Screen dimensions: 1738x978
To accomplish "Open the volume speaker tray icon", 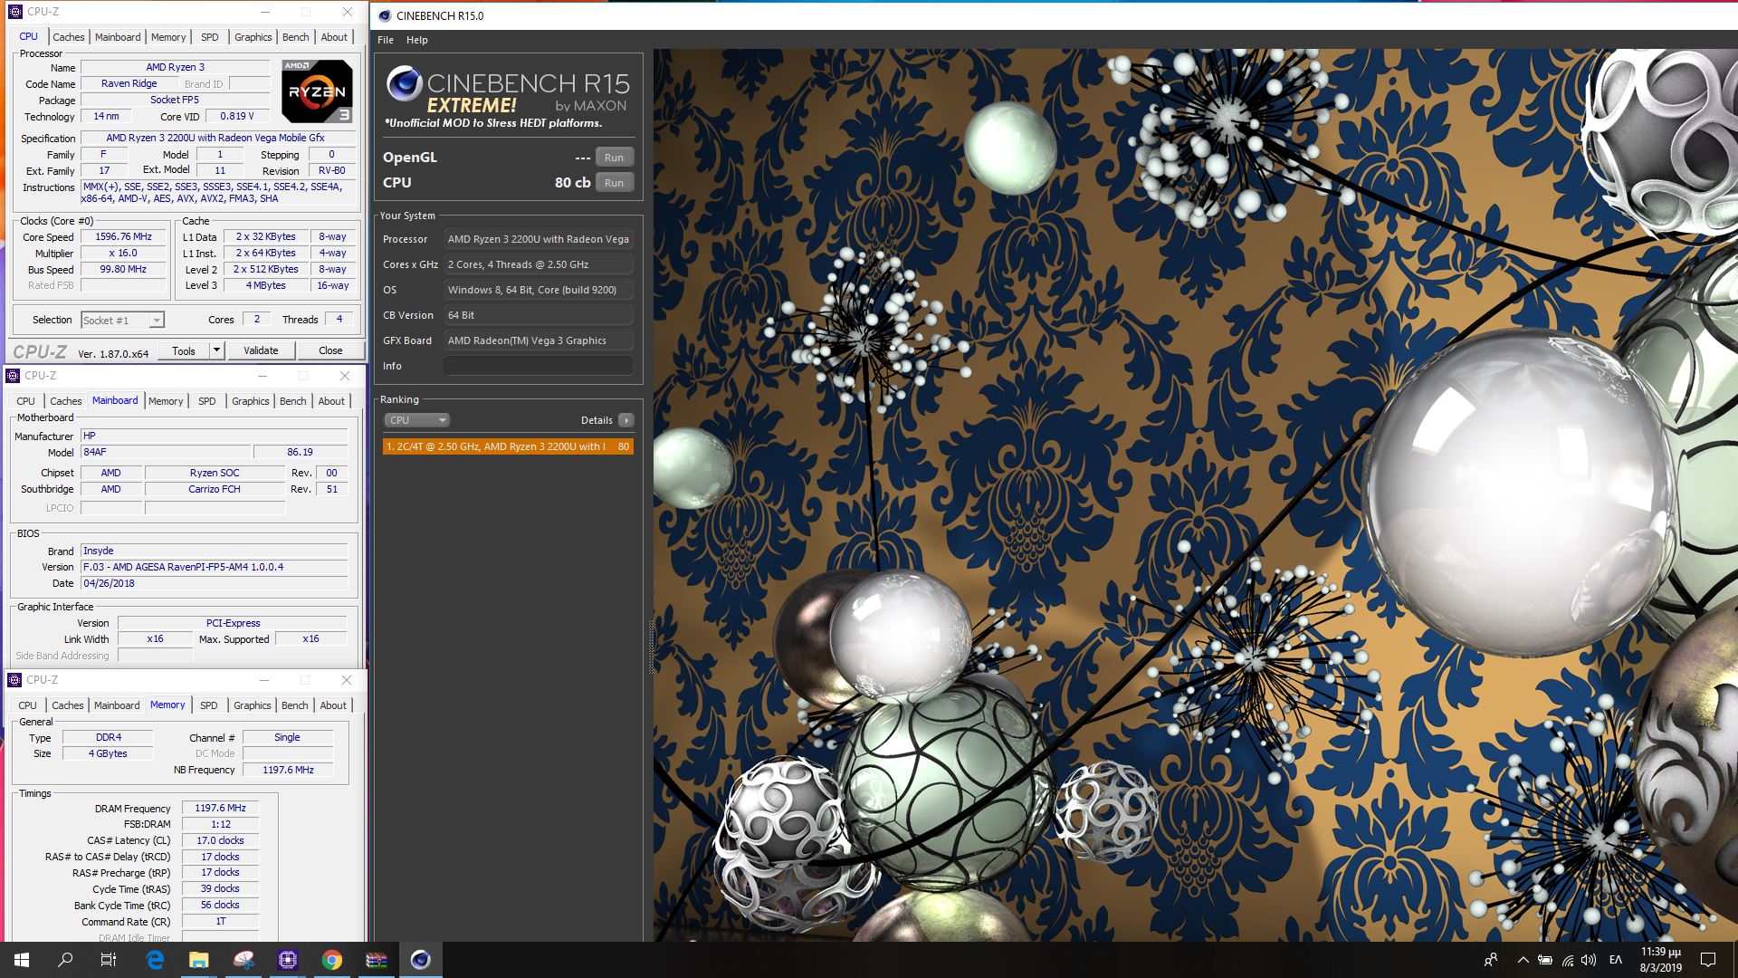I will [x=1589, y=960].
